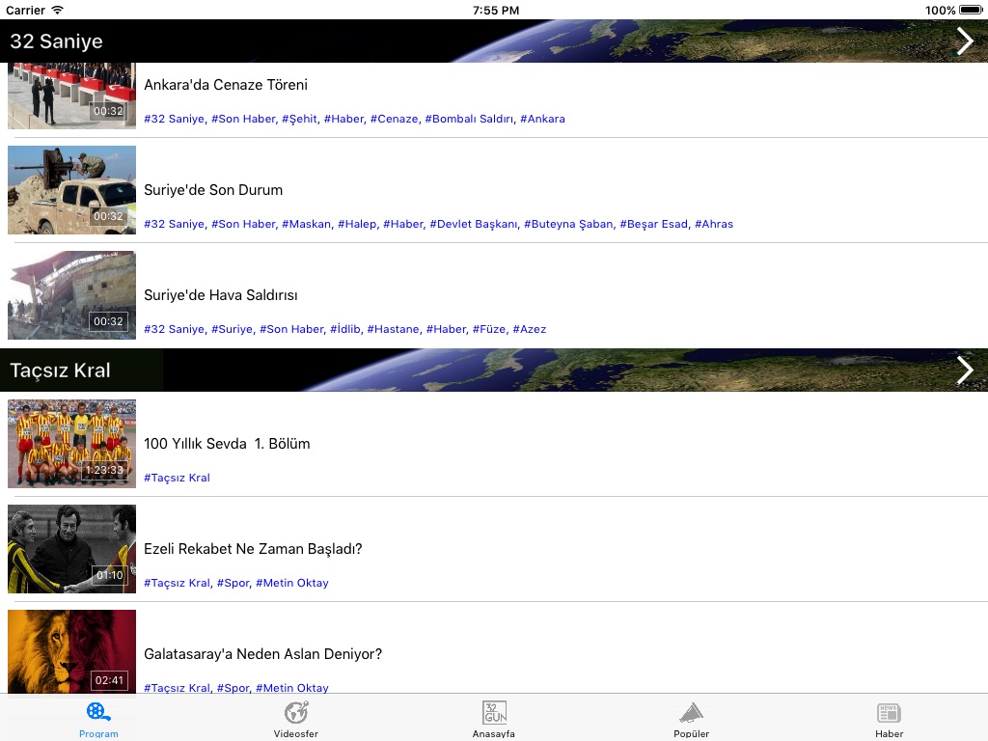Tap the battery indicator in status bar
Screen dimensions: 988x741
point(971,10)
